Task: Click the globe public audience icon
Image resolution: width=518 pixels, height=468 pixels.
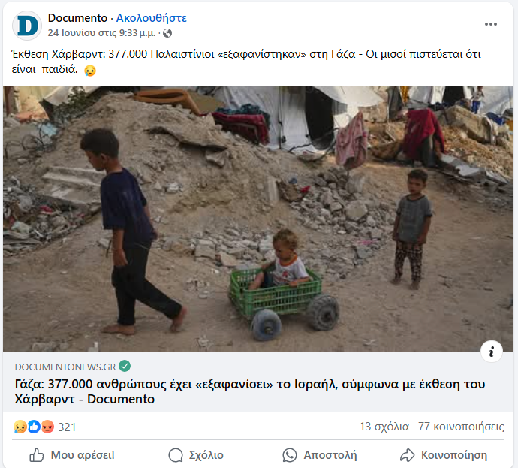Action: (167, 33)
